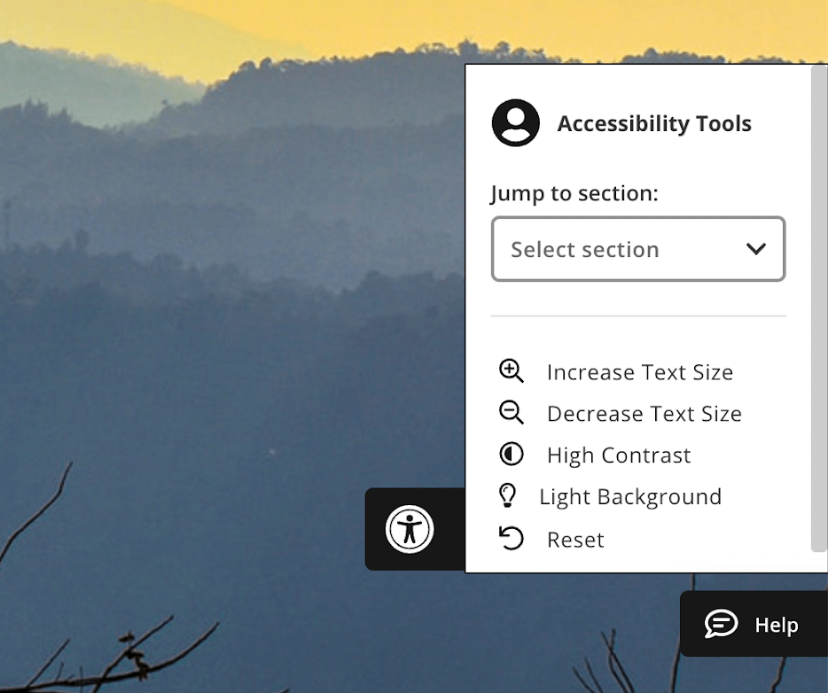The width and height of the screenshot is (828, 693).
Task: Click the Jump to section label
Action: point(574,193)
